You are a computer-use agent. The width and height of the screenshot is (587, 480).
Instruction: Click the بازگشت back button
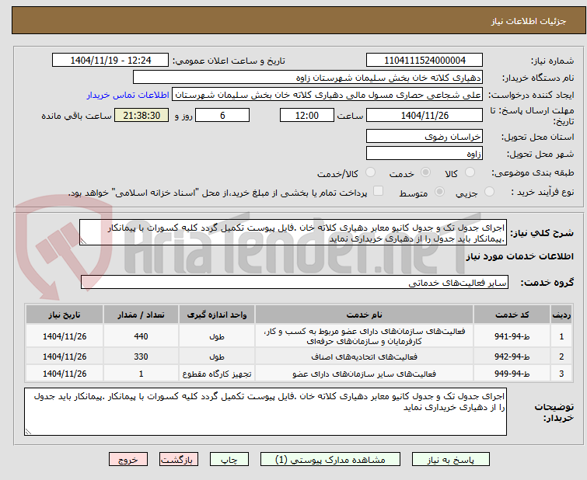coord(179,460)
